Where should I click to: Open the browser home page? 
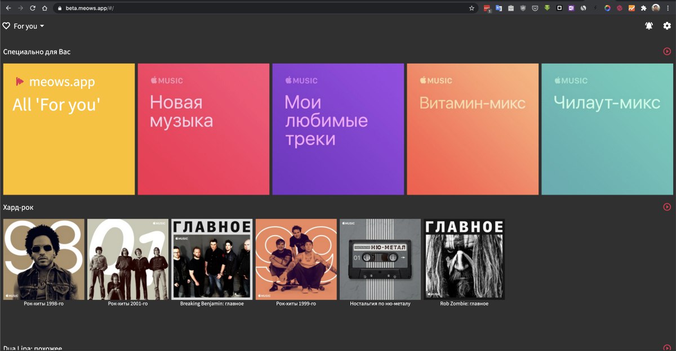pos(45,8)
